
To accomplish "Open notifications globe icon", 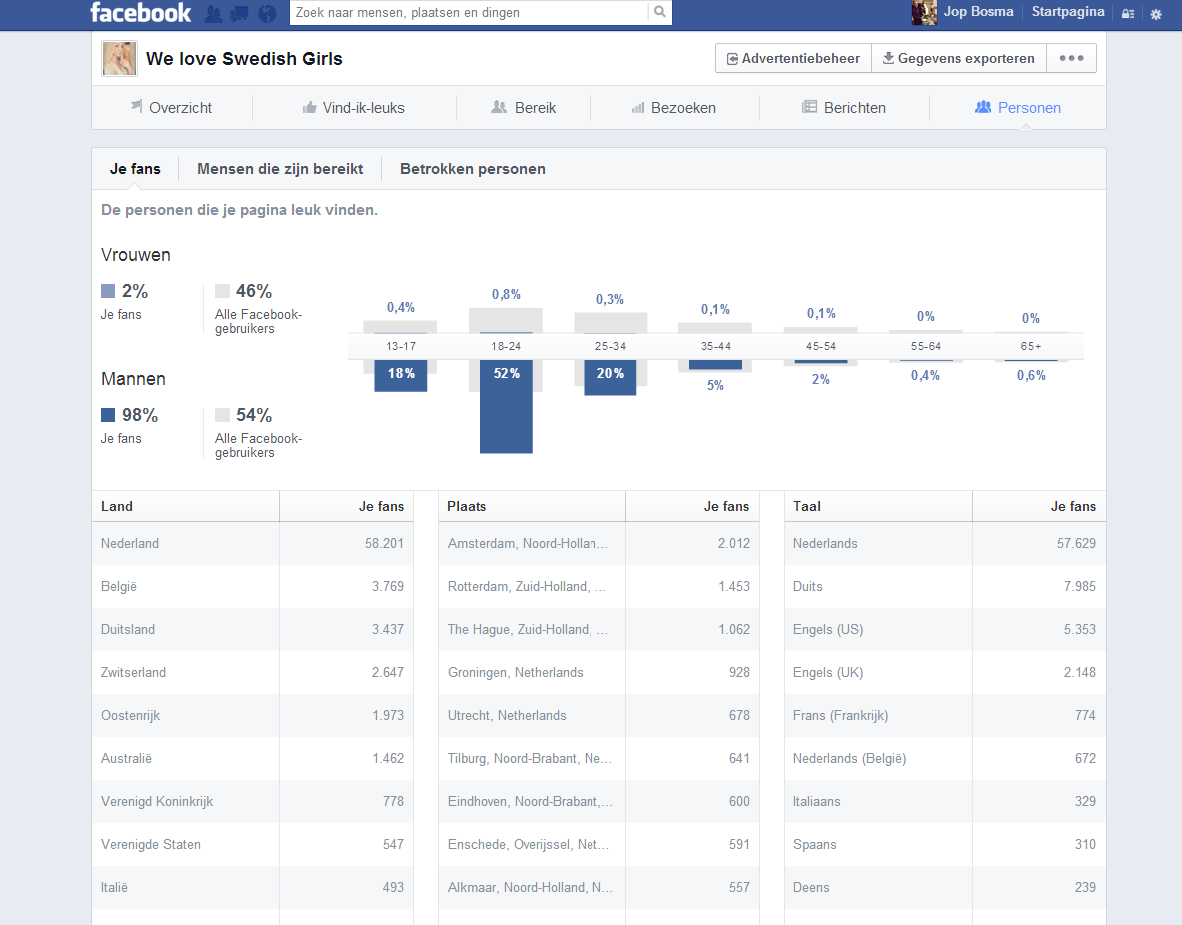I will [266, 14].
